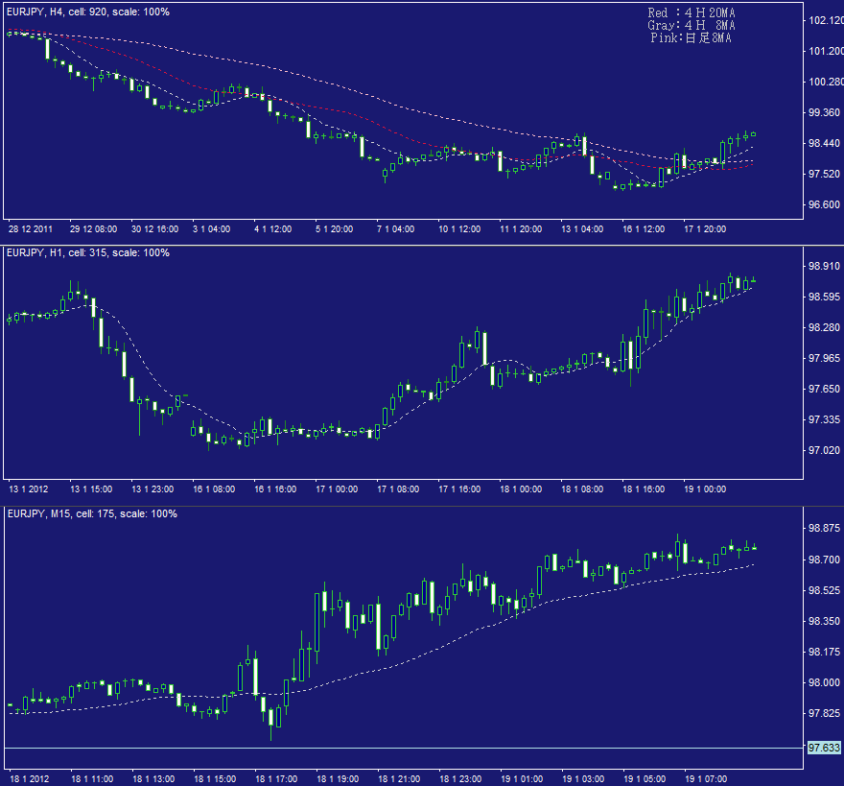Click the '29 12 08:00' time label
Screen dimensions: 844x786
[94, 229]
